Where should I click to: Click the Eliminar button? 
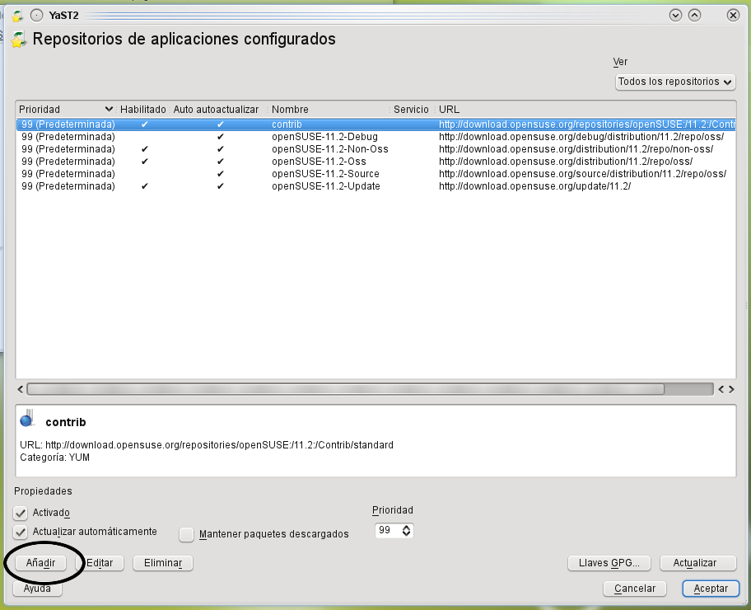(x=163, y=563)
